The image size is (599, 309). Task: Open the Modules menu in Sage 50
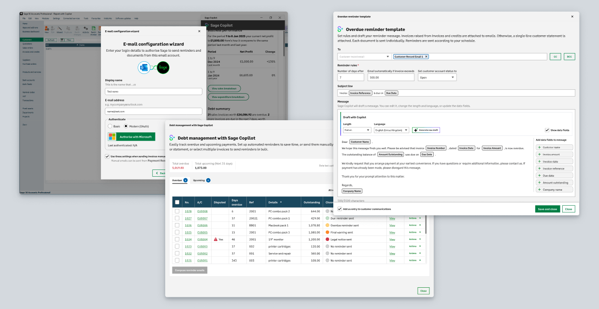45,18
